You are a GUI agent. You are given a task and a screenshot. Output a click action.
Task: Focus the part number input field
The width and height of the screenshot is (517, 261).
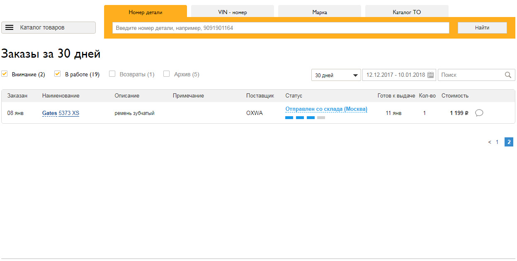pos(281,28)
